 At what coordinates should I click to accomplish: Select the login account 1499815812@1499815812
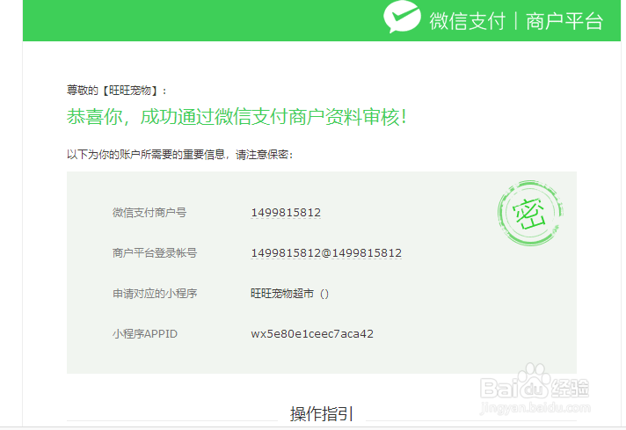326,252
